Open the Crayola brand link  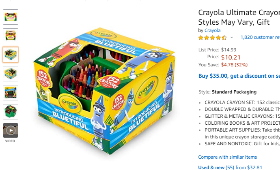tap(213, 30)
